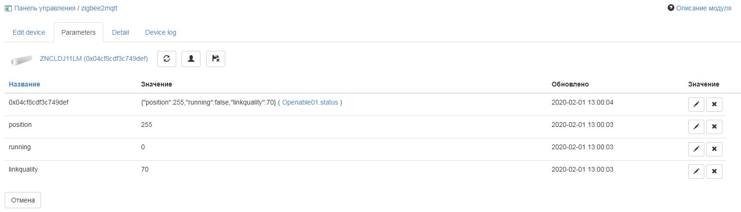
Task: Edit the linkquality parameter via pencil
Action: point(696,172)
